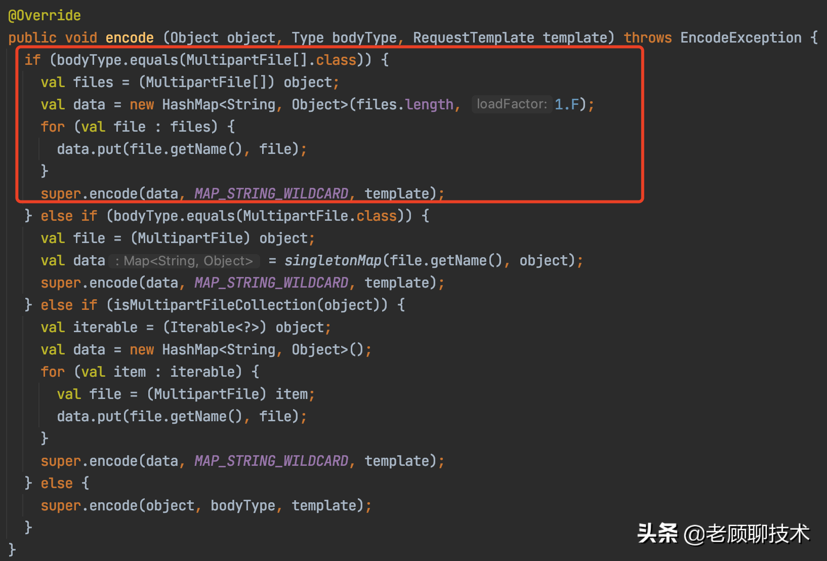Click the throws keyword
827x561 pixels.
(647, 38)
